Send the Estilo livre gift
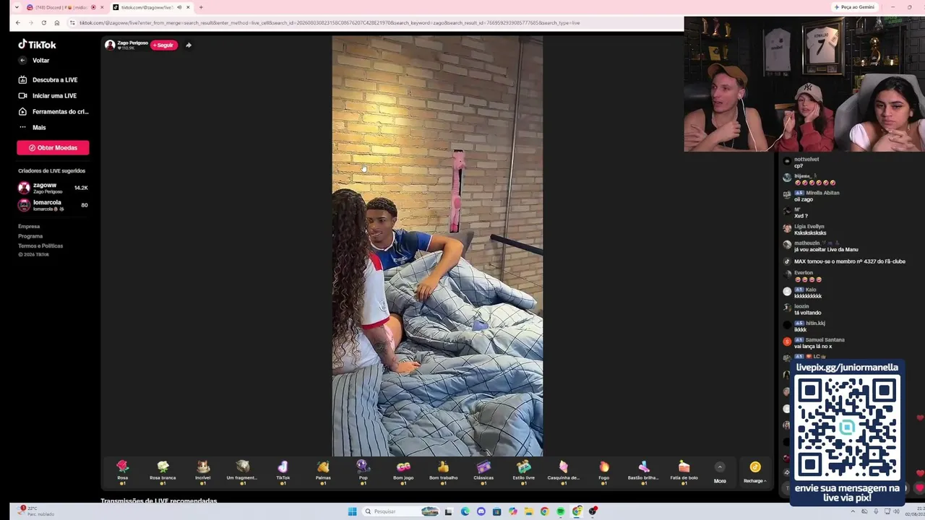Screen dimensions: 925x520 (x=524, y=471)
